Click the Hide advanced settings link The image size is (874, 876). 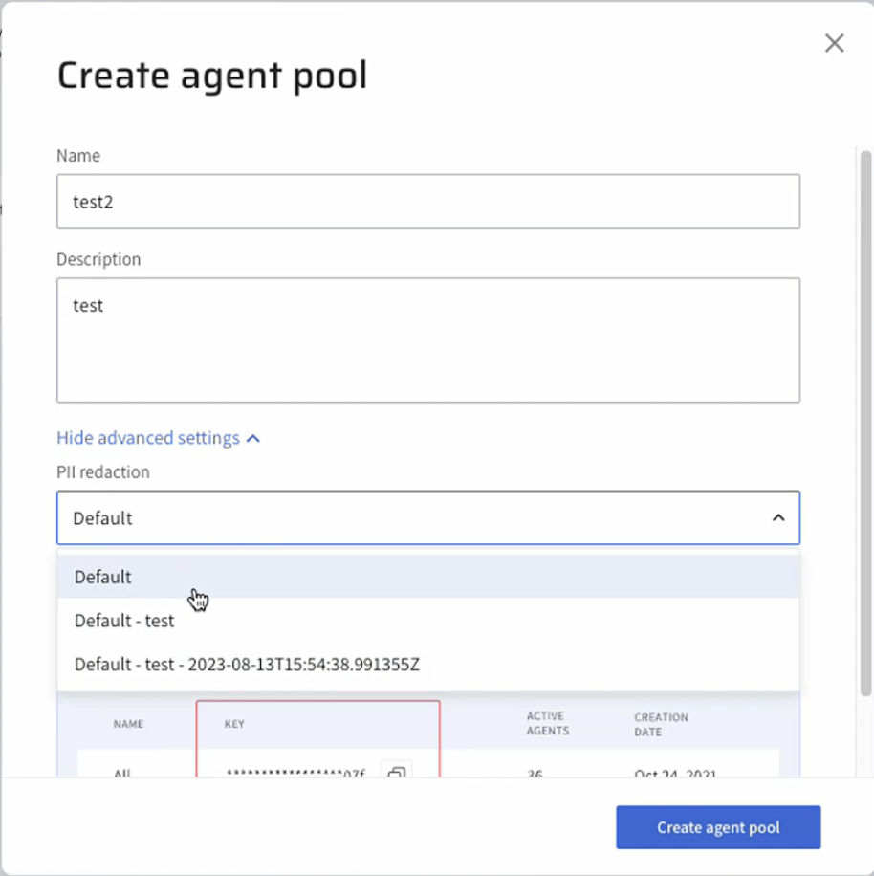pos(148,438)
